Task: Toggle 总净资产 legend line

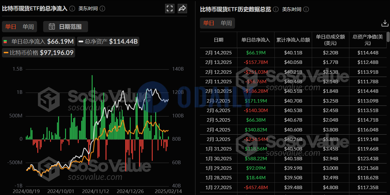Action: [x=108, y=42]
